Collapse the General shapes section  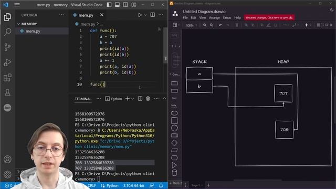click(175, 75)
